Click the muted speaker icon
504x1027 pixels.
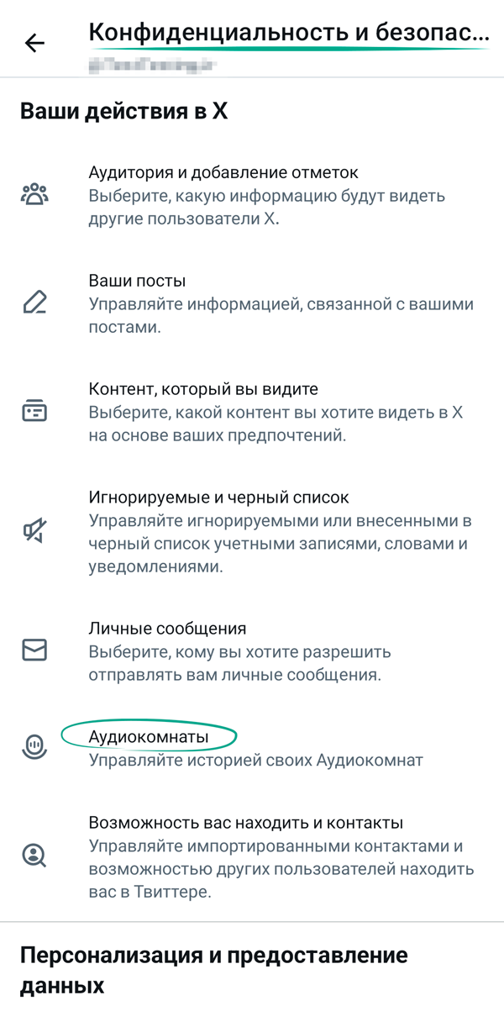[x=34, y=531]
